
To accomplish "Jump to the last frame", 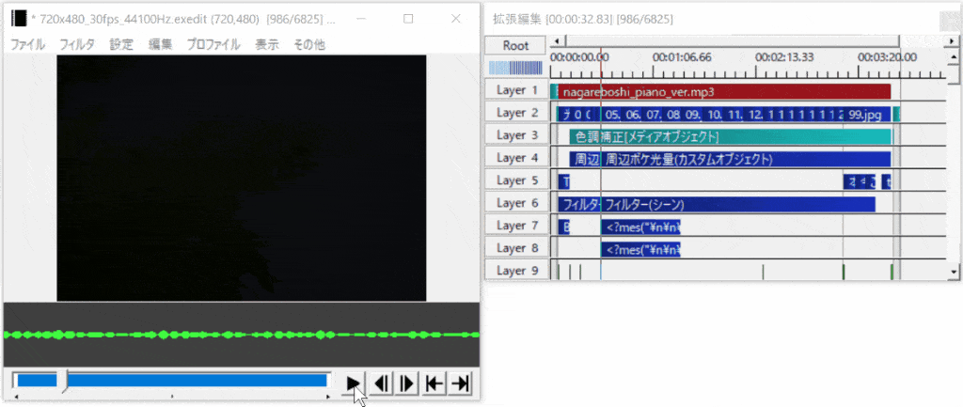I will [460, 383].
